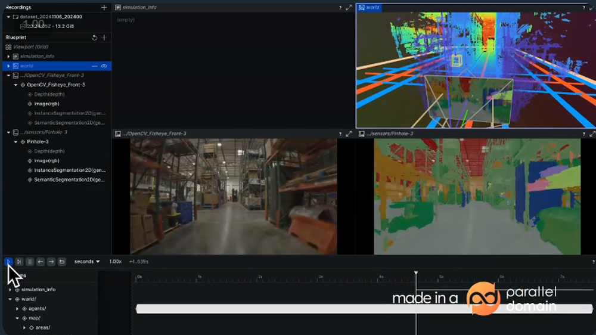Open help for the simulation_info view
The image size is (596, 335).
point(340,8)
